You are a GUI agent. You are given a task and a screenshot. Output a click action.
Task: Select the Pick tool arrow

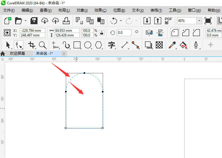pyautogui.click(x=8, y=45)
